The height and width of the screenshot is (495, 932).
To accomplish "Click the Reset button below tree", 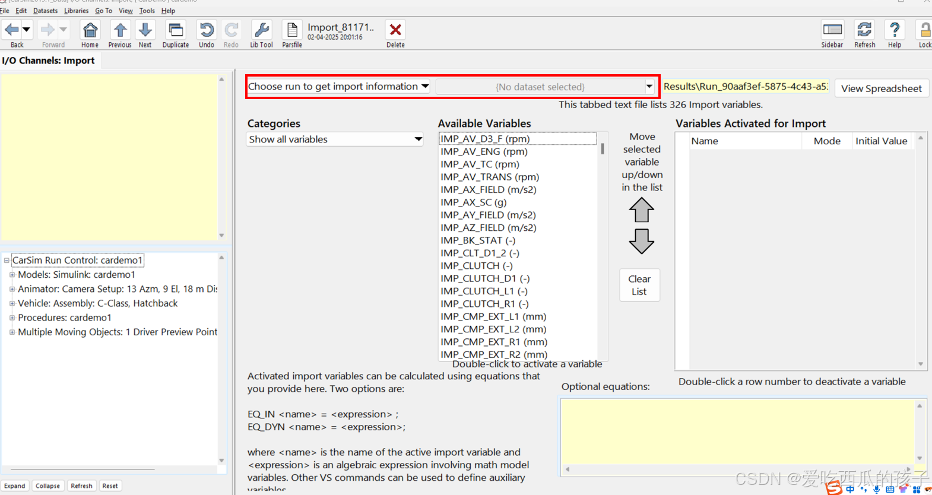I will pos(110,486).
